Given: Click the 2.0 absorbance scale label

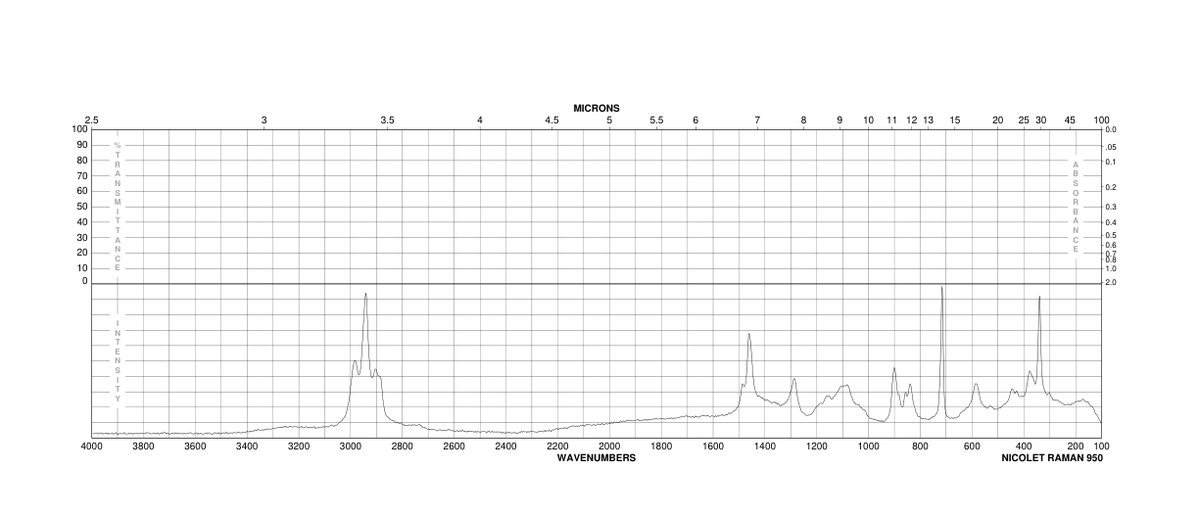Looking at the screenshot, I should 1111,282.
